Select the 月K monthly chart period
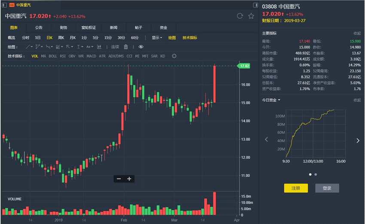Screen dimensions: 365x224 click(x=73, y=38)
